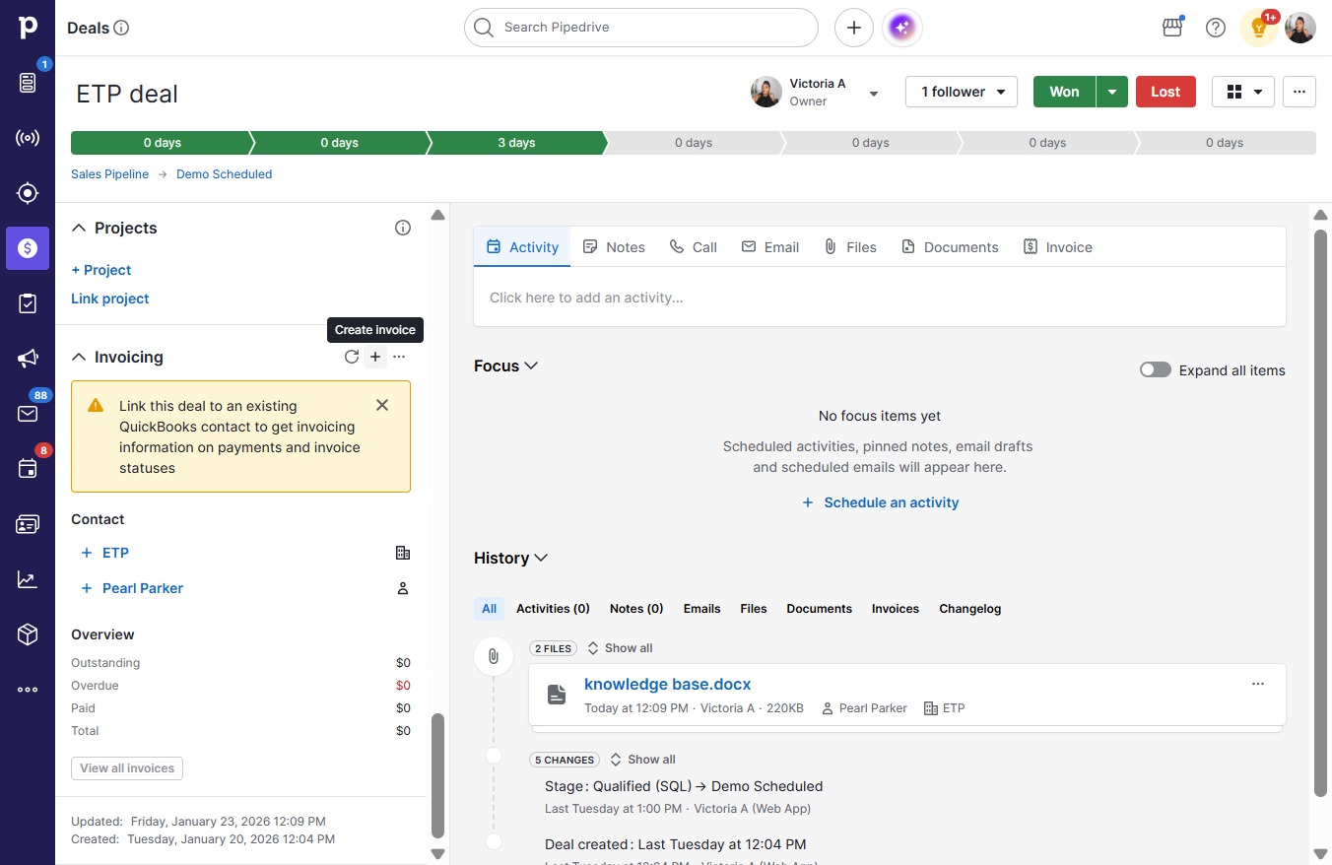The width and height of the screenshot is (1332, 865).
Task: Open Contacts card icon in sidebar
Action: coord(28,524)
